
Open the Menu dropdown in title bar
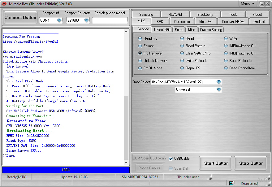[248, 3]
